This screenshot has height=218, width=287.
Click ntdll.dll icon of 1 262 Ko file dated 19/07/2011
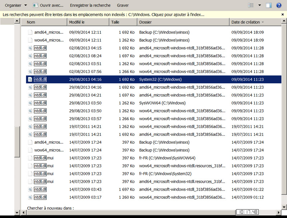(30, 126)
